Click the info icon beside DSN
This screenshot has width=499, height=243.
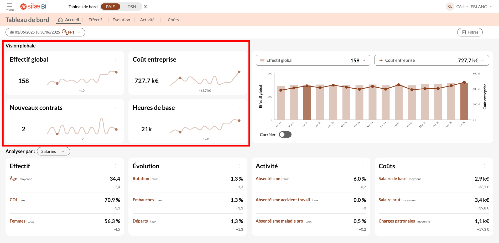[145, 7]
